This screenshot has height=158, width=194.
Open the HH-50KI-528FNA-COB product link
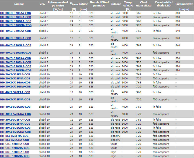(x=15, y=124)
